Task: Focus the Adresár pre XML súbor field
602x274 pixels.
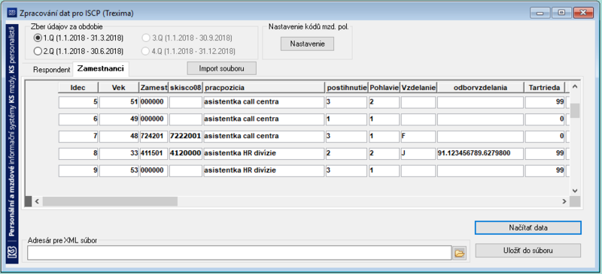Action: coord(239,253)
